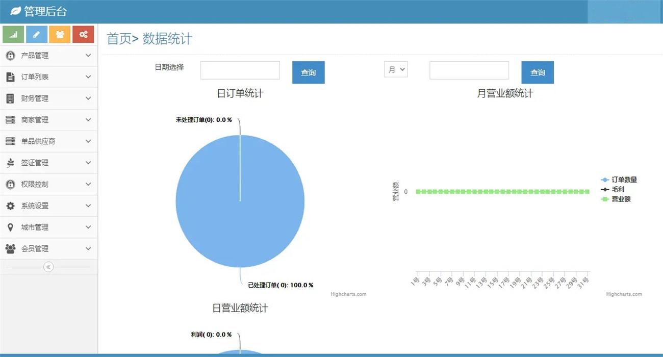This screenshot has height=357, width=663.
Task: Click 查询 button next to 日期选择 field
Action: coord(309,72)
